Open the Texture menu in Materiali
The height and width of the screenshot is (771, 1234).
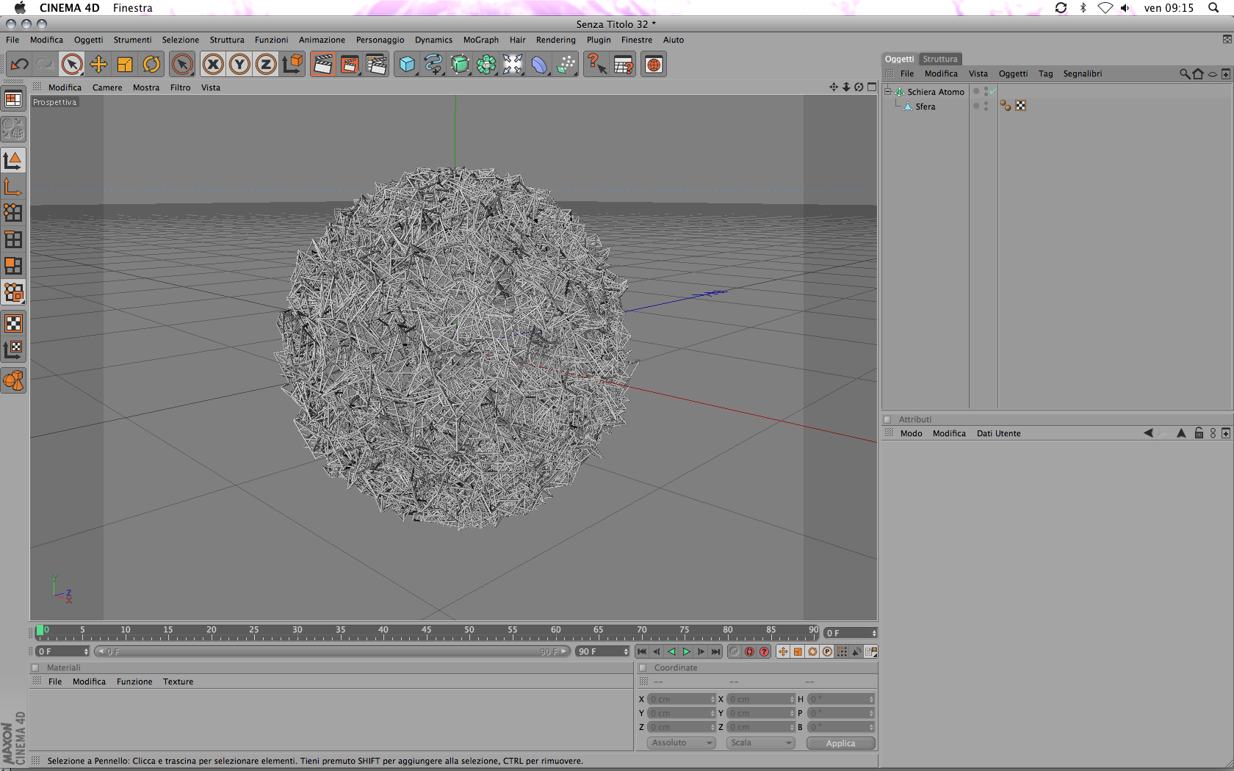[178, 681]
